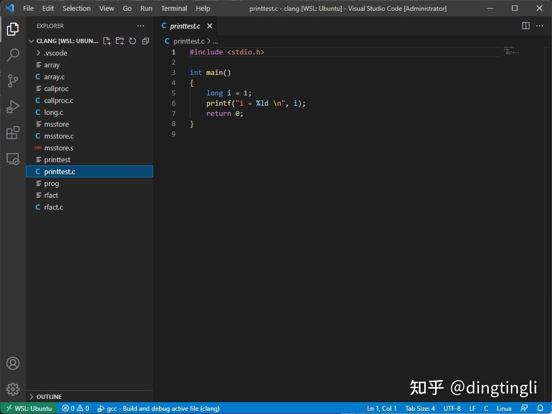Image resolution: width=552 pixels, height=414 pixels.
Task: Change LF end of line sequence
Action: [x=472, y=409]
